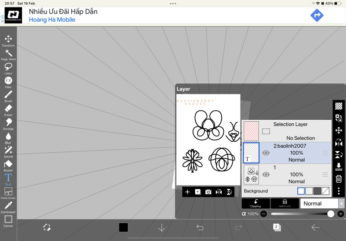Click the canvas preview in Layer panel

point(208,140)
